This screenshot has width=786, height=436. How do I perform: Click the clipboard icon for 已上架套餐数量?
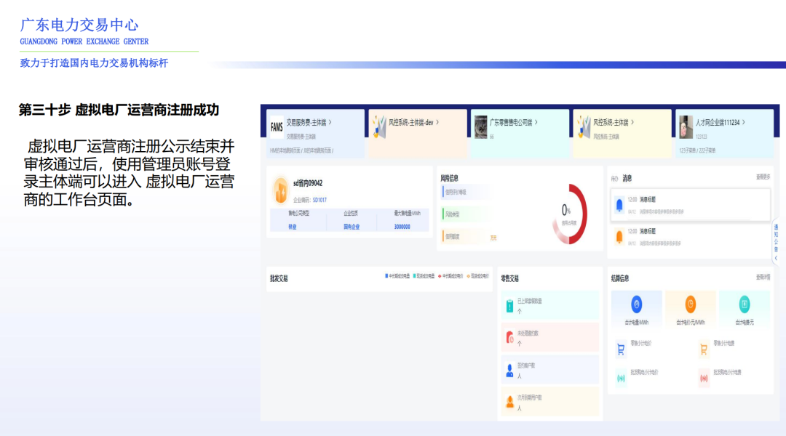tap(509, 303)
